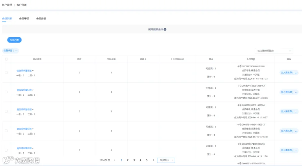Screen dimensions: 302x166
Task: Click the 上次交易时间 column header
Action: pos(177,59)
